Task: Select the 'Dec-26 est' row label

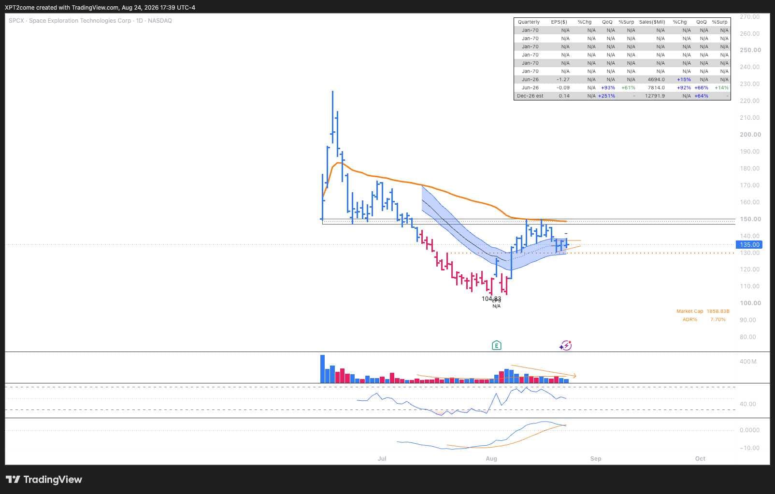Action: (530, 96)
